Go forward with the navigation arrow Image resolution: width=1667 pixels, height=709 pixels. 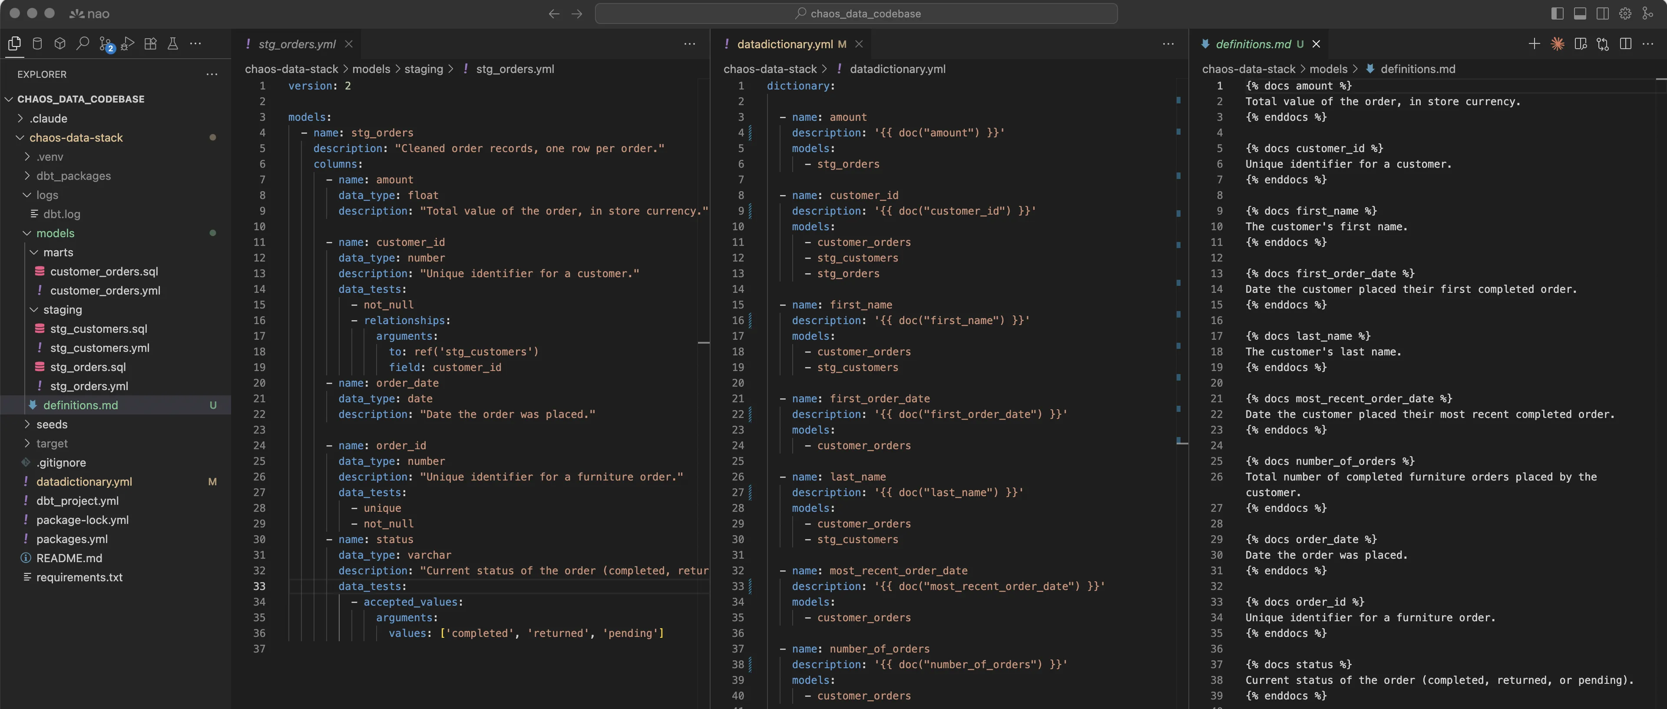tap(577, 13)
